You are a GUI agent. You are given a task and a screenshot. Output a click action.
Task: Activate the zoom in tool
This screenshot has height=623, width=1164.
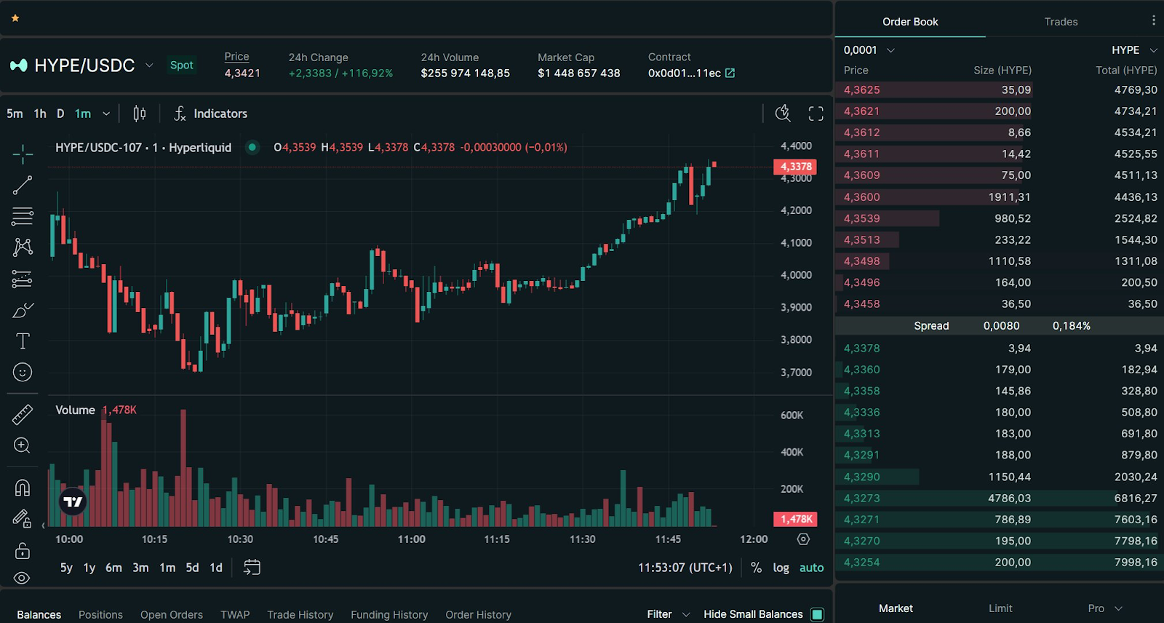click(x=23, y=445)
